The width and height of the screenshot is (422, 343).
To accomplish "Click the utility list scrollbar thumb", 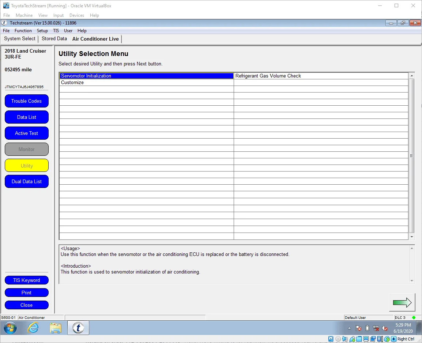I will pos(411,156).
